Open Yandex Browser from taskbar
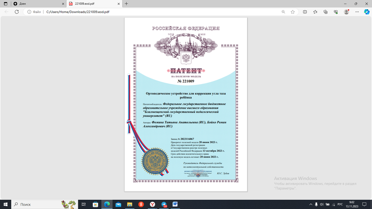 tap(153, 204)
